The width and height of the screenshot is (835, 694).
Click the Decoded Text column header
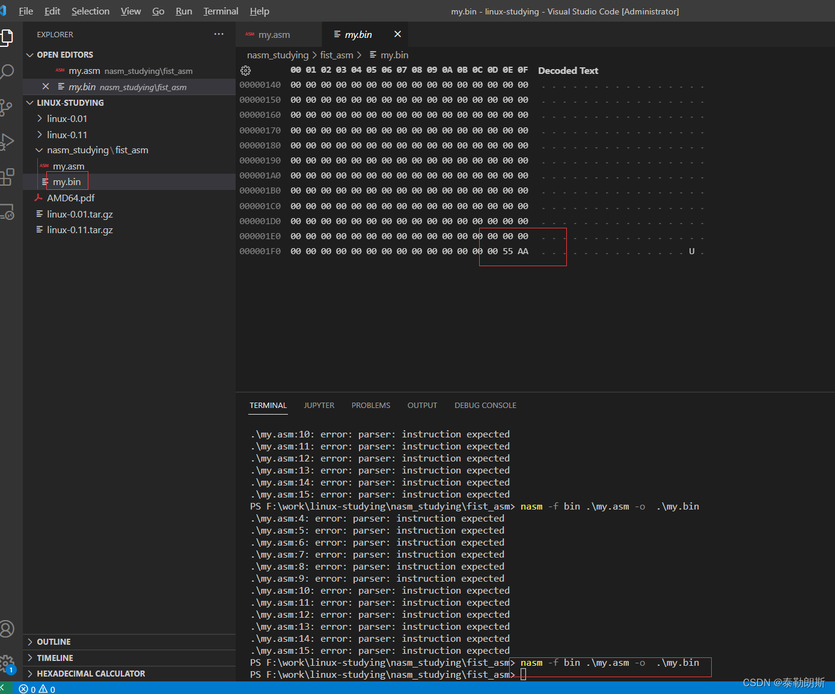tap(568, 70)
